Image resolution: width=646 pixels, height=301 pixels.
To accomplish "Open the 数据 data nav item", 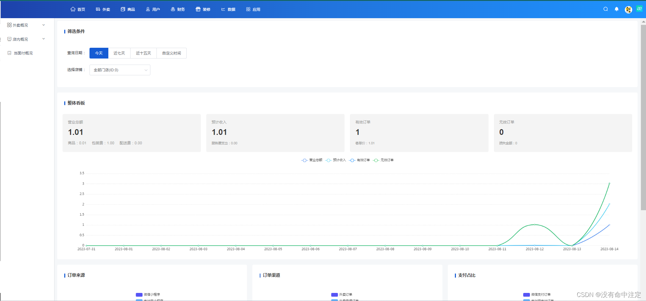I will tap(228, 9).
